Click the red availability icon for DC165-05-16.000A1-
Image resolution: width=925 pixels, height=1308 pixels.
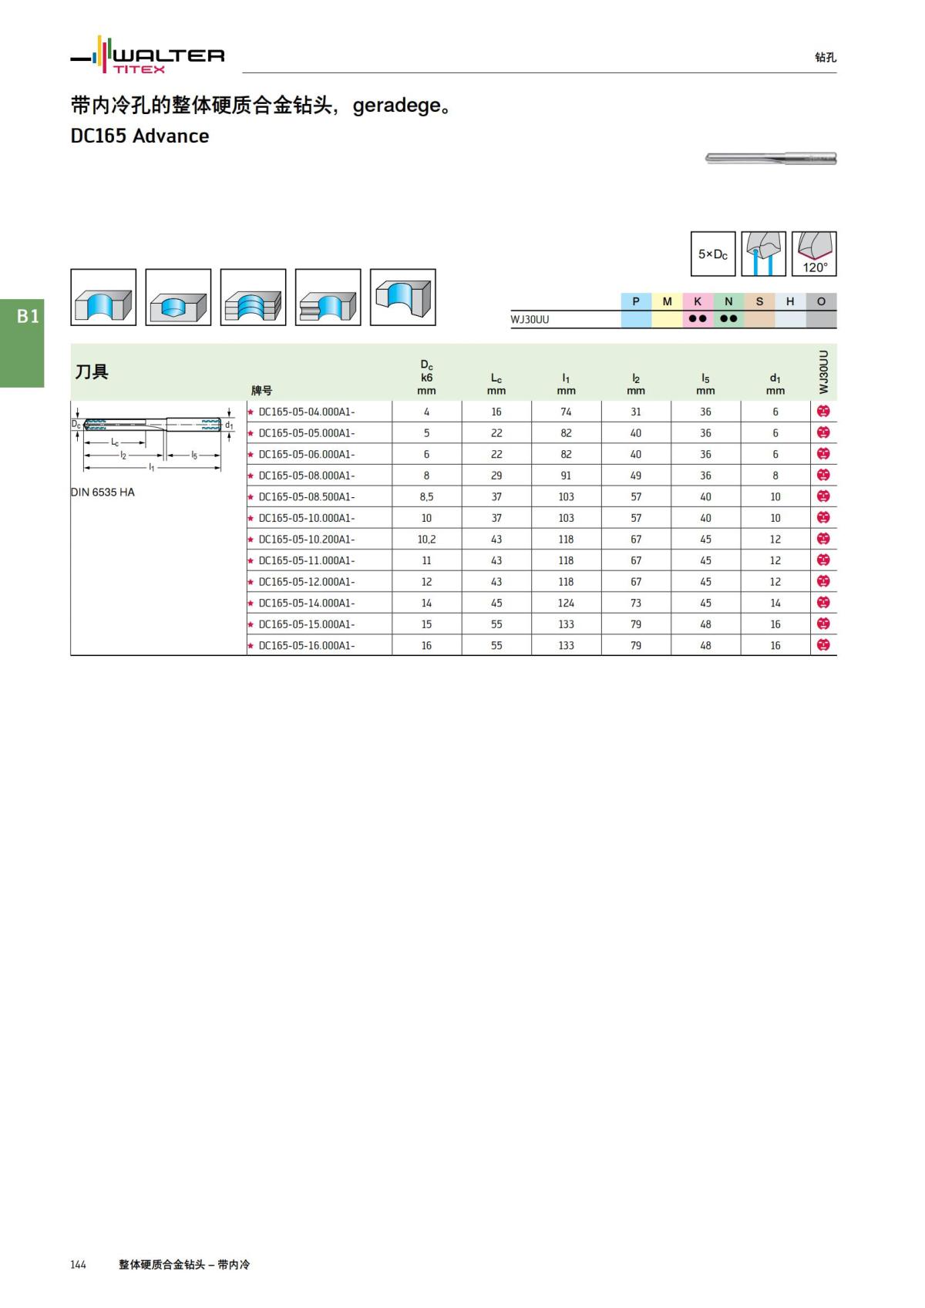point(823,645)
